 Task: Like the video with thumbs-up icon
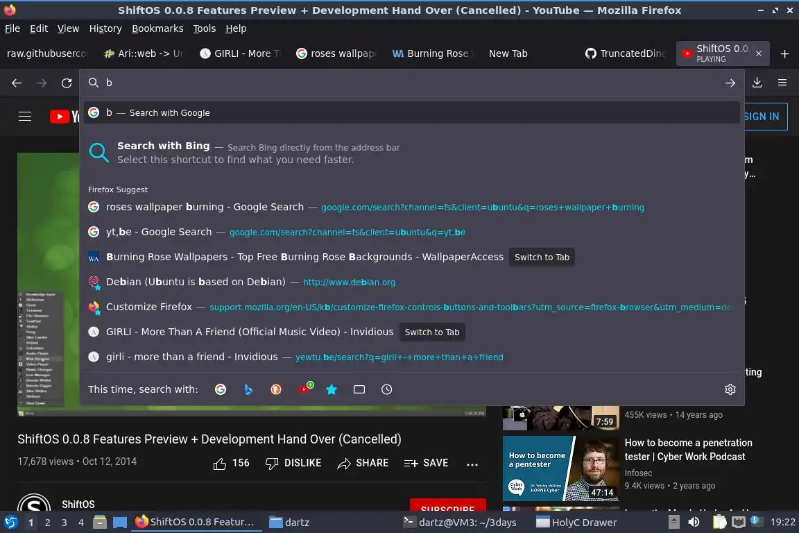click(220, 464)
